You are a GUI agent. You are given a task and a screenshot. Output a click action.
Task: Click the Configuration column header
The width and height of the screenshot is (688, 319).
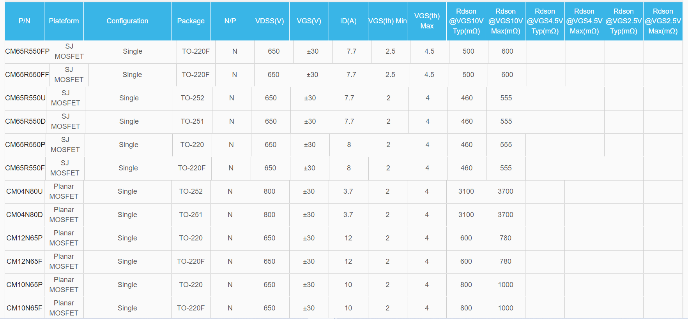click(x=127, y=21)
